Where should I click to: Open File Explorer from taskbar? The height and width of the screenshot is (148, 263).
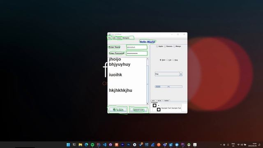(81, 145)
